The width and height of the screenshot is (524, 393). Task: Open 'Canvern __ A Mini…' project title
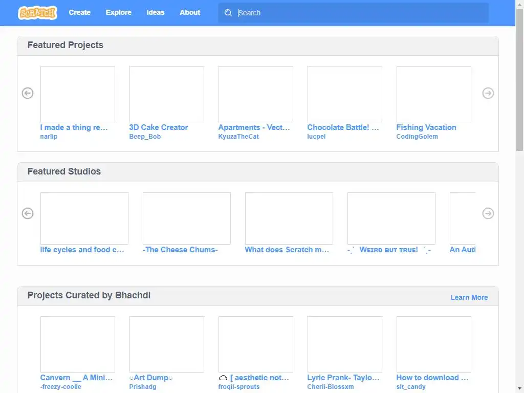(76, 378)
